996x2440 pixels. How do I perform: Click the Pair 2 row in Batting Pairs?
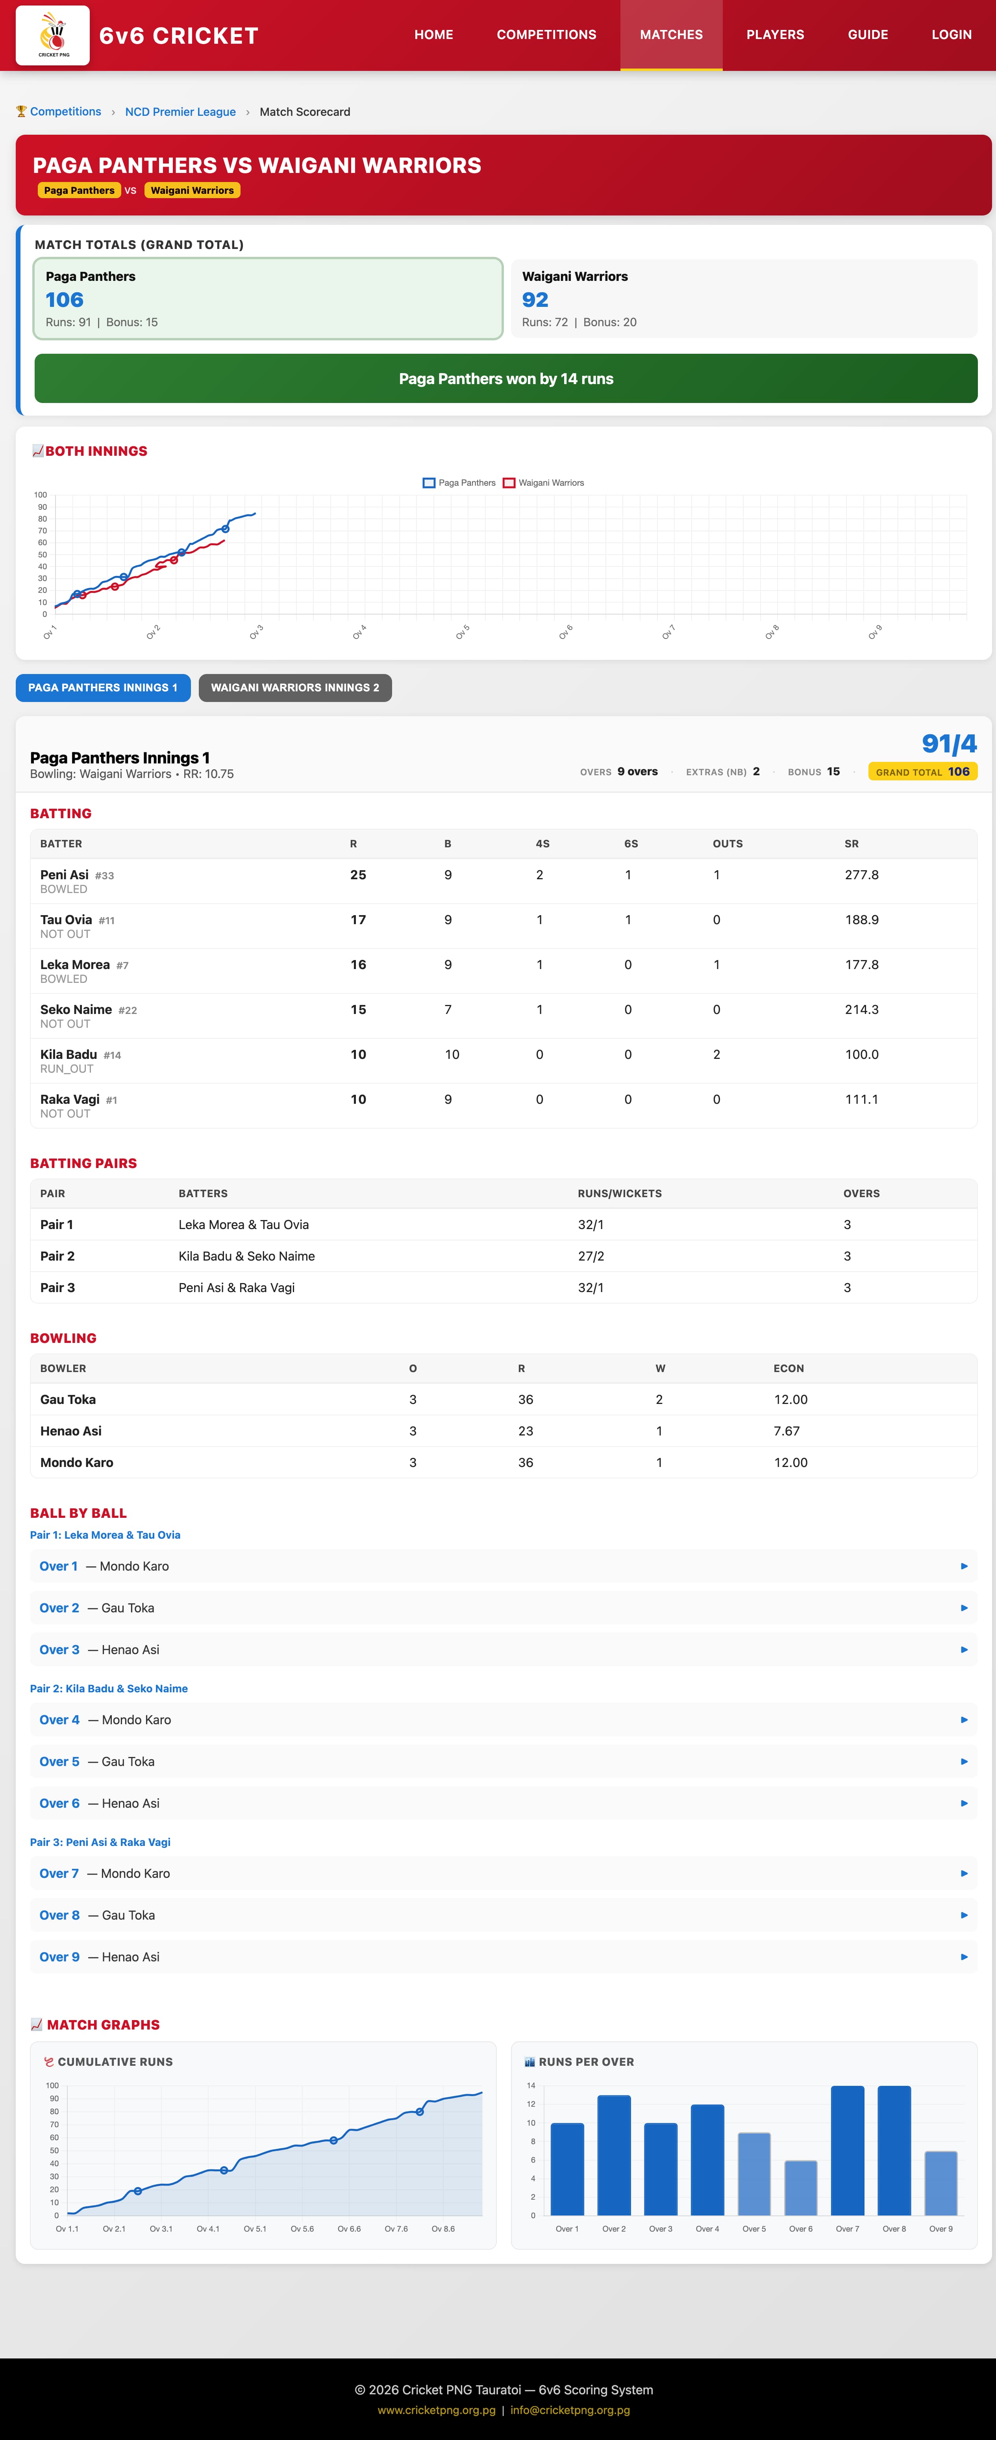504,1256
